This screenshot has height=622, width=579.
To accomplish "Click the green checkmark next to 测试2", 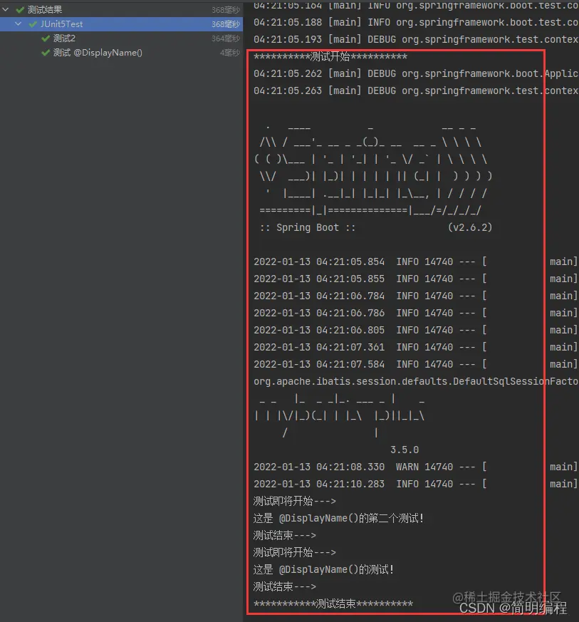I will coord(46,38).
